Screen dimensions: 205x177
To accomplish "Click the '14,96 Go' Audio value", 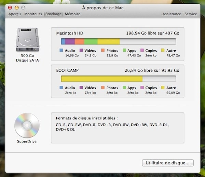I will pos(72,55).
